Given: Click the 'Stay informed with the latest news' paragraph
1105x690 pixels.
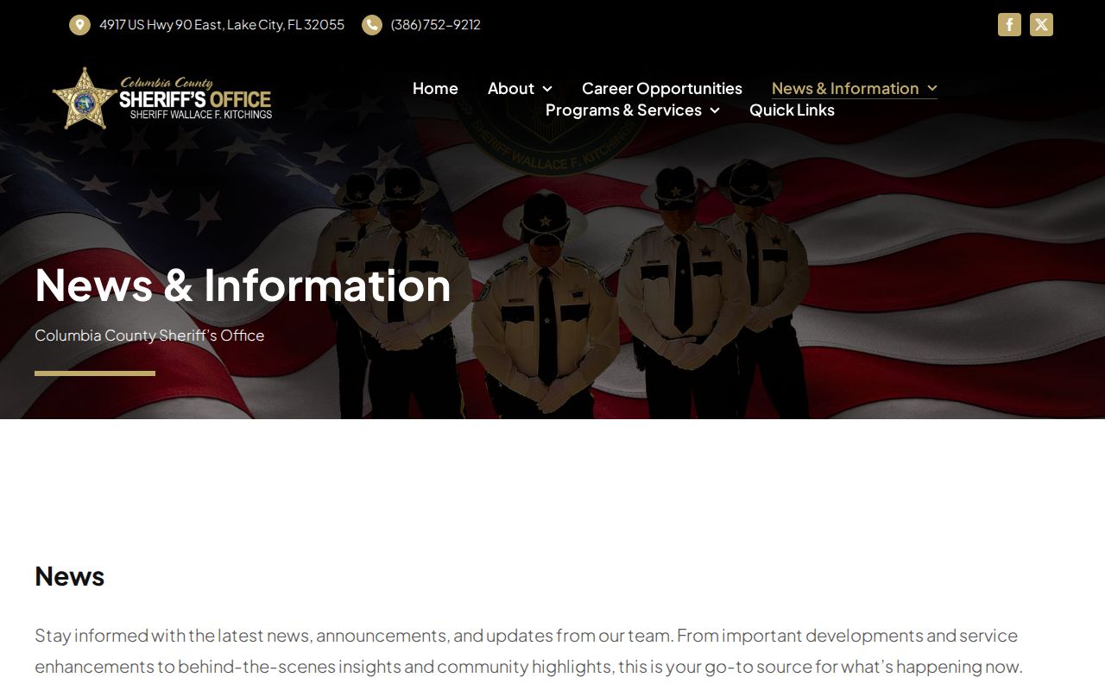Looking at the screenshot, I should 528,650.
